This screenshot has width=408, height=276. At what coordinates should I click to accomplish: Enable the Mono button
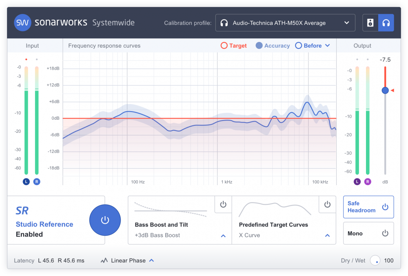click(368, 233)
